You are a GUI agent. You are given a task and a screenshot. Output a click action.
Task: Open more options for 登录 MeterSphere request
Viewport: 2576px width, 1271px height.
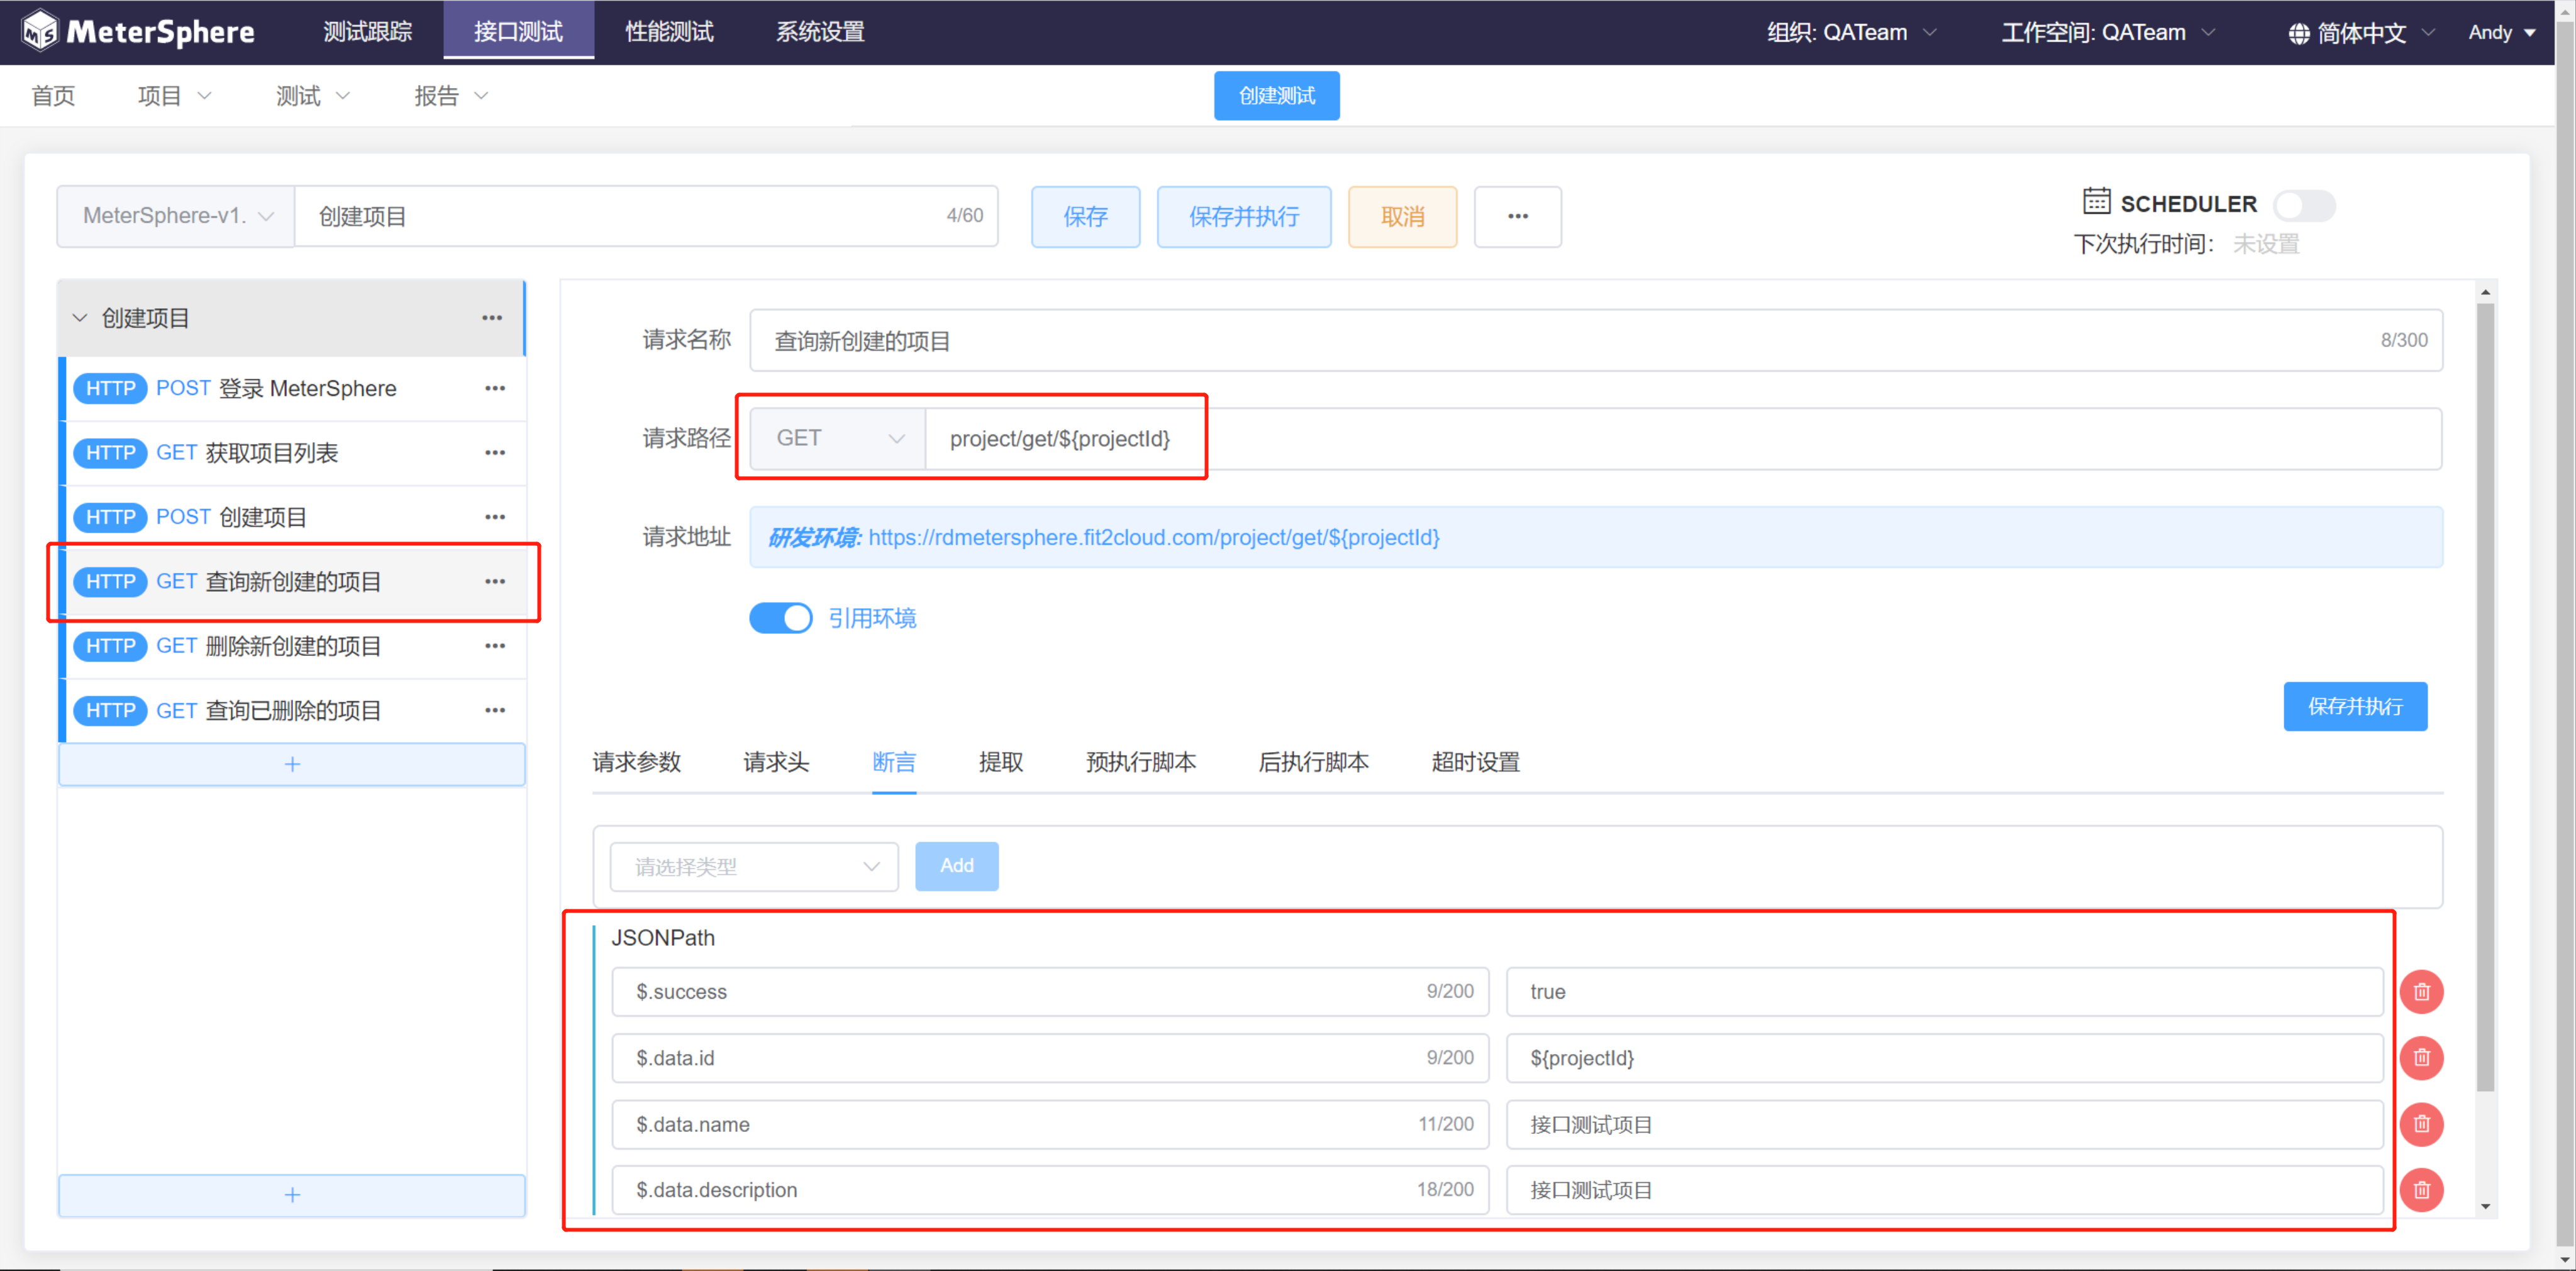(x=494, y=388)
